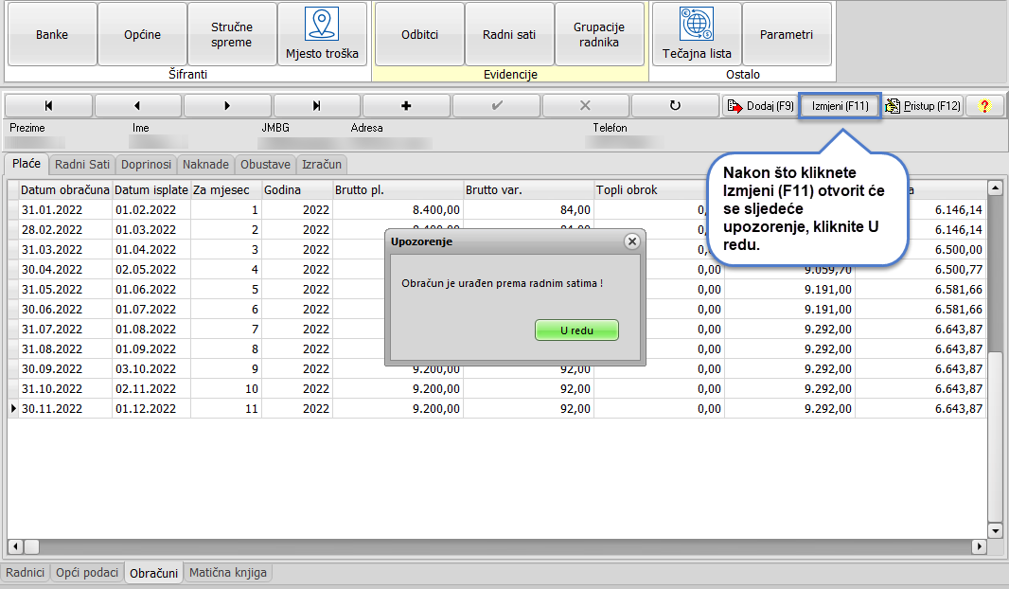Open the Naknade tab
1009x589 pixels.
(x=205, y=165)
